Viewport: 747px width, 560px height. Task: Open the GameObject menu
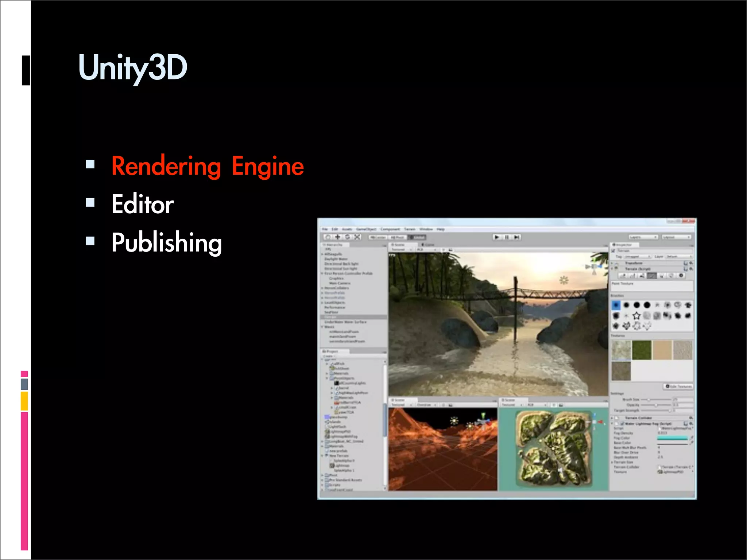click(x=366, y=229)
